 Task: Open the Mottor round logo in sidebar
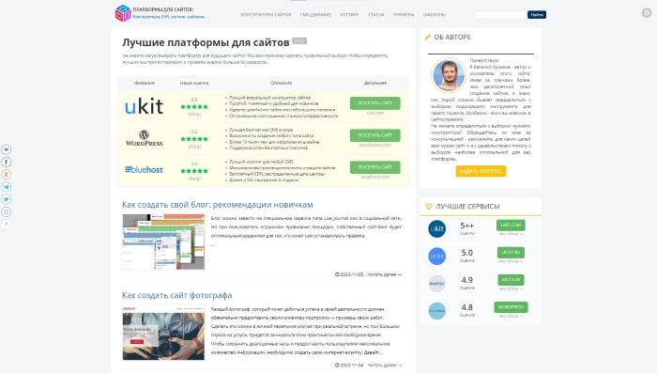pos(436,284)
